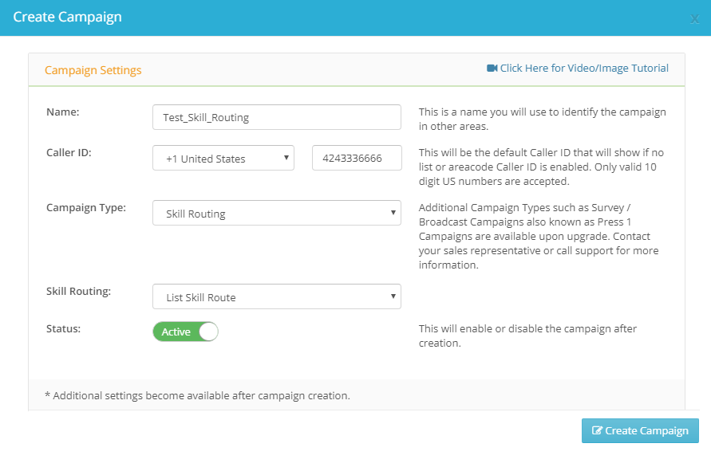Click the Campaign Type label
The height and width of the screenshot is (467, 711).
86,208
